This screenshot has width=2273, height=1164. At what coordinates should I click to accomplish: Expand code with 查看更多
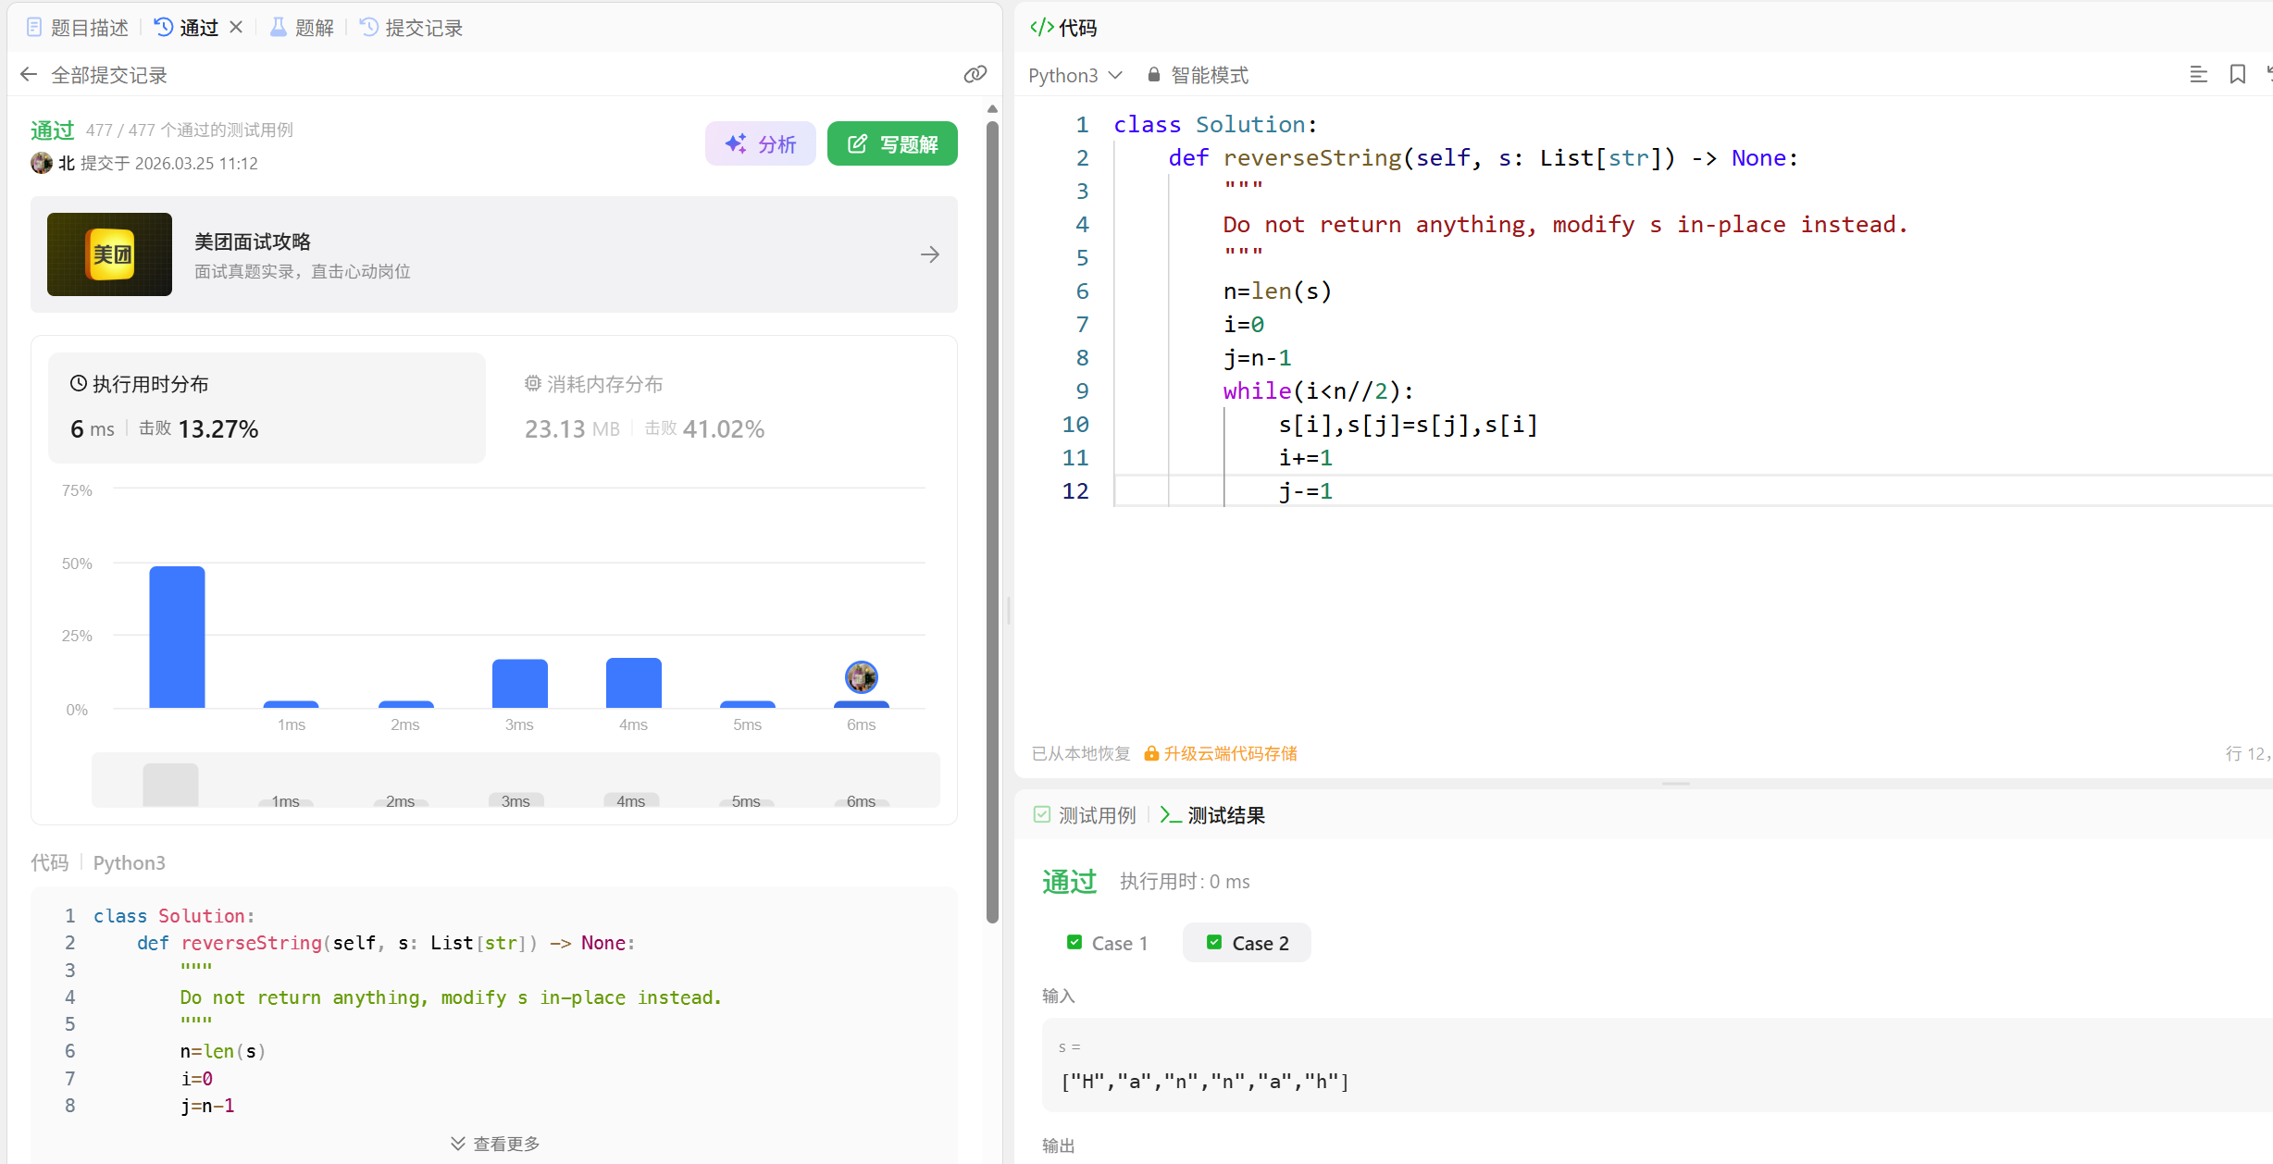(495, 1144)
